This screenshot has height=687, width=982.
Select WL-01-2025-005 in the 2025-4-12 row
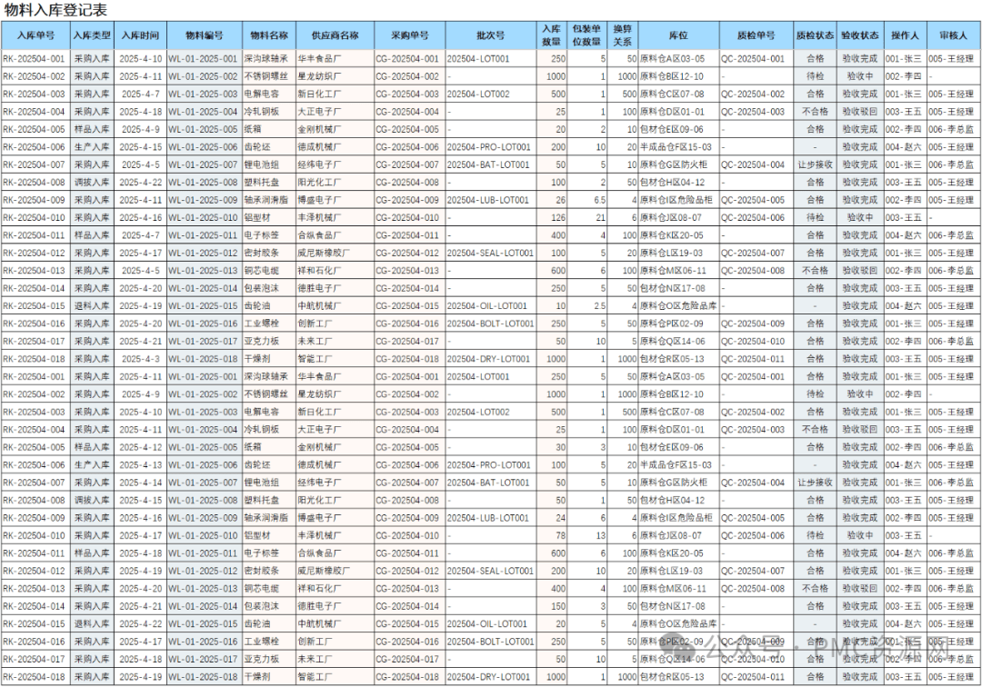[203, 447]
